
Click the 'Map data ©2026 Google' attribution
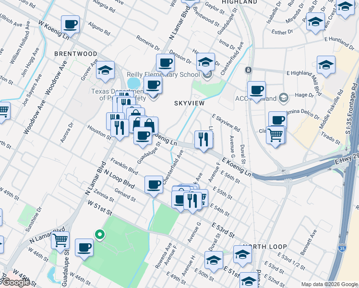tap(329, 285)
